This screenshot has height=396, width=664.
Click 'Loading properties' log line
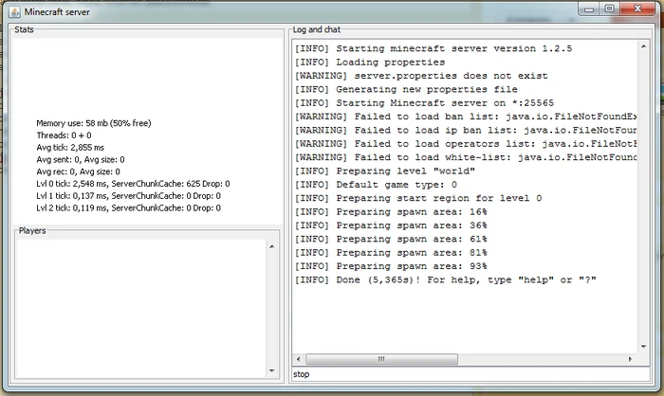tap(370, 63)
